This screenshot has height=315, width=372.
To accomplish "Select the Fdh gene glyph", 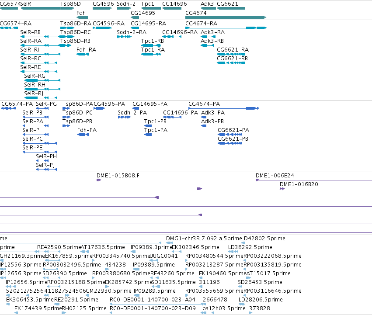I will click(x=82, y=17).
